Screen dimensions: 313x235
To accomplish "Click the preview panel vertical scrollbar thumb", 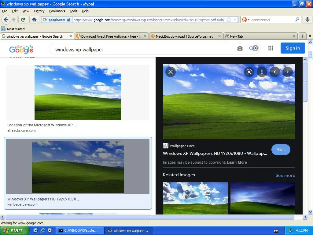I will (305, 81).
